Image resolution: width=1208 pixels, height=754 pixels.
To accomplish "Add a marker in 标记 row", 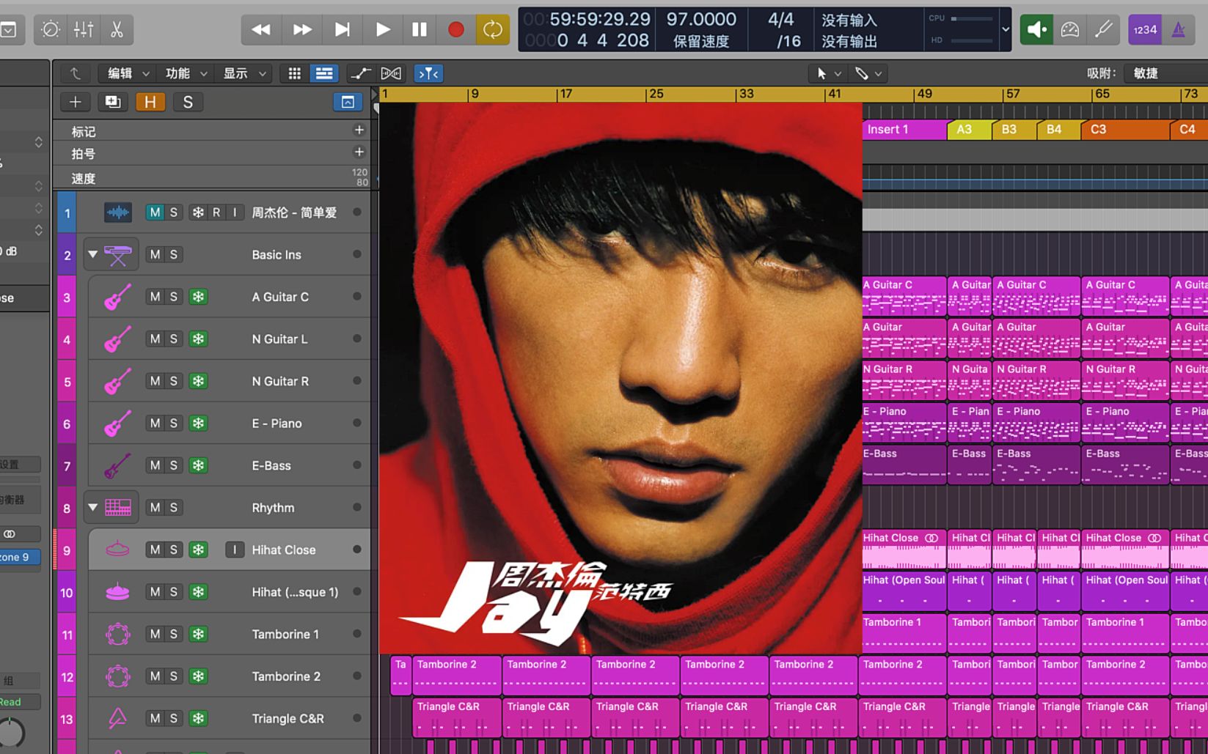I will click(359, 130).
